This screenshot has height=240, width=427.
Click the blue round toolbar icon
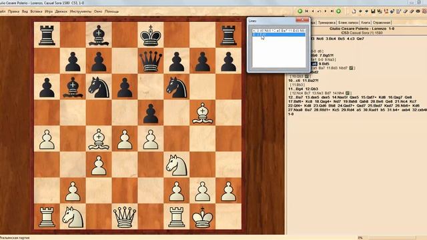(x=392, y=11)
